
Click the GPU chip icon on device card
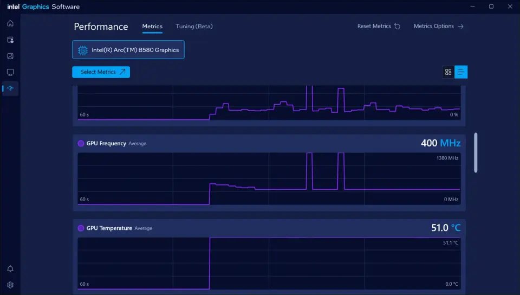[x=82, y=50]
